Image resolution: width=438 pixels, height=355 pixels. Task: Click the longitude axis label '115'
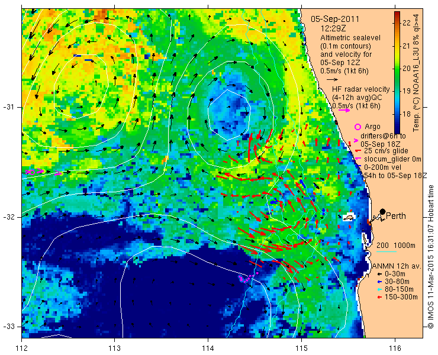tap(301, 348)
